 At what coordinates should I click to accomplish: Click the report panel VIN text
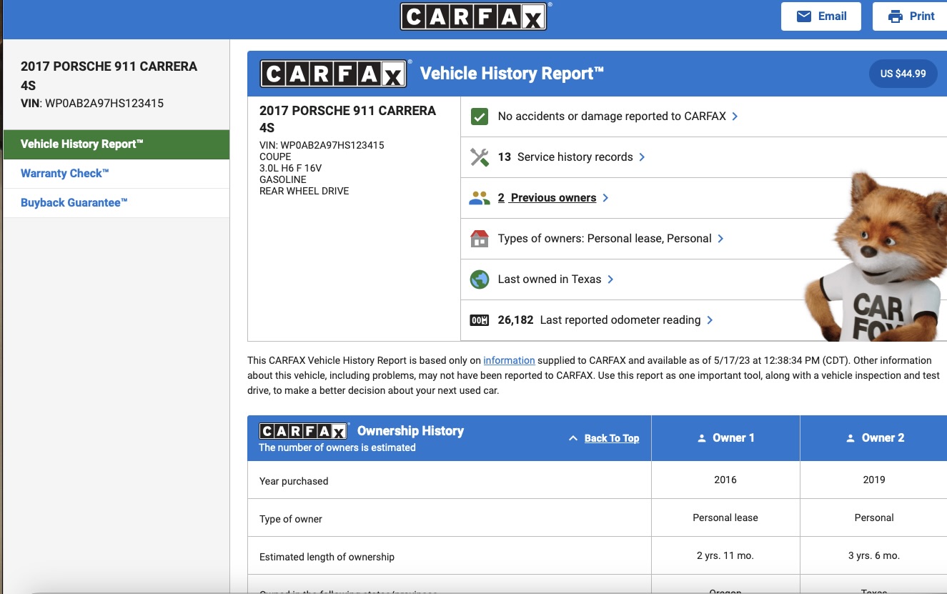tap(322, 145)
